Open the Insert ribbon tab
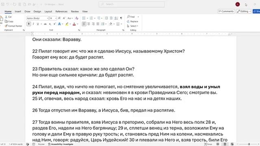The height and width of the screenshot is (146, 260). (18, 11)
